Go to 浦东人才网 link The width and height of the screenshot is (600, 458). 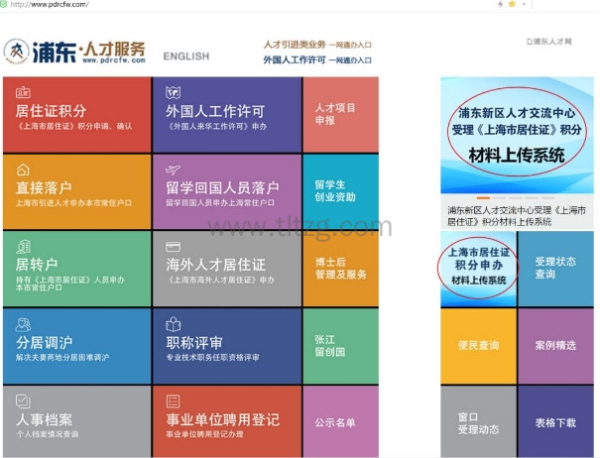550,42
